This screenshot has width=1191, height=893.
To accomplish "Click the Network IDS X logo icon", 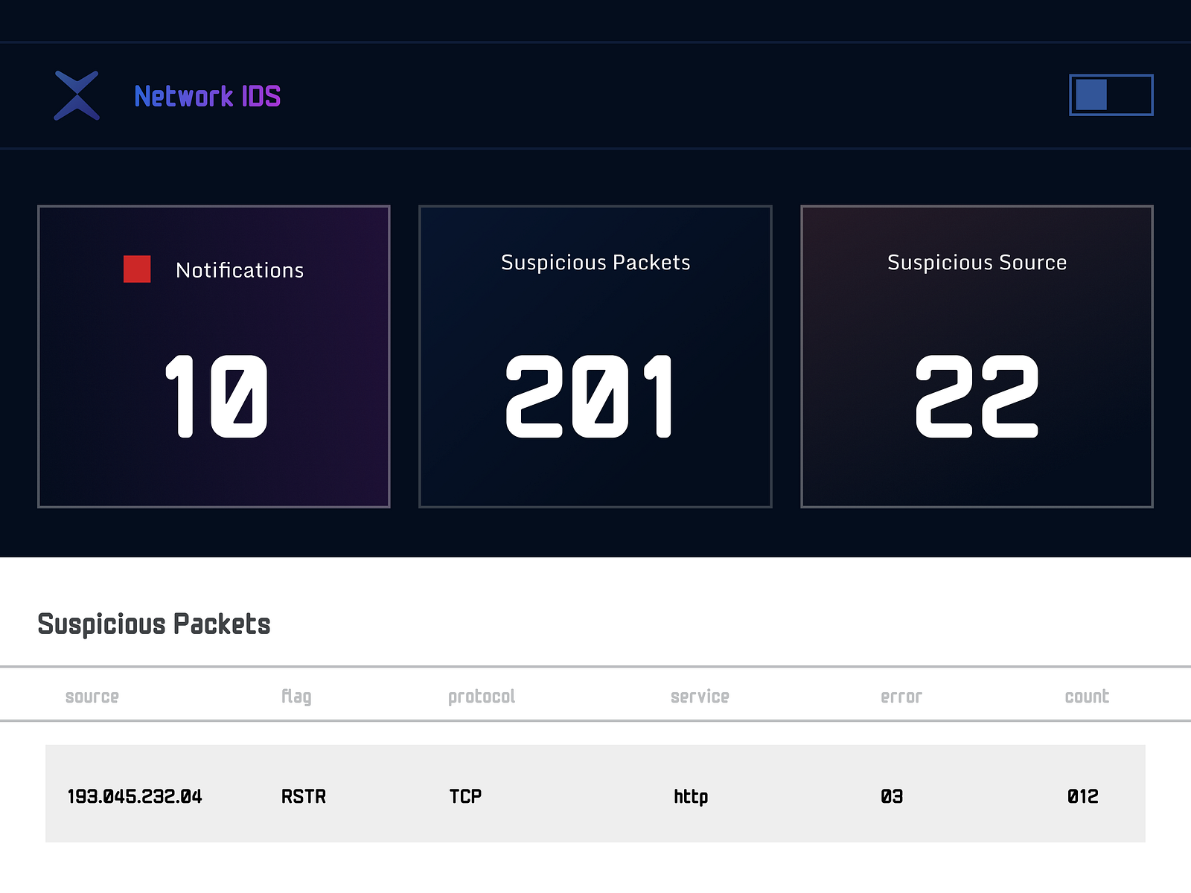I will [x=77, y=95].
